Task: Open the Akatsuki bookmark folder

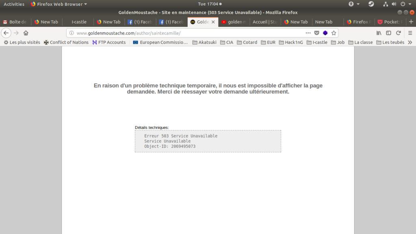Action: [x=204, y=42]
